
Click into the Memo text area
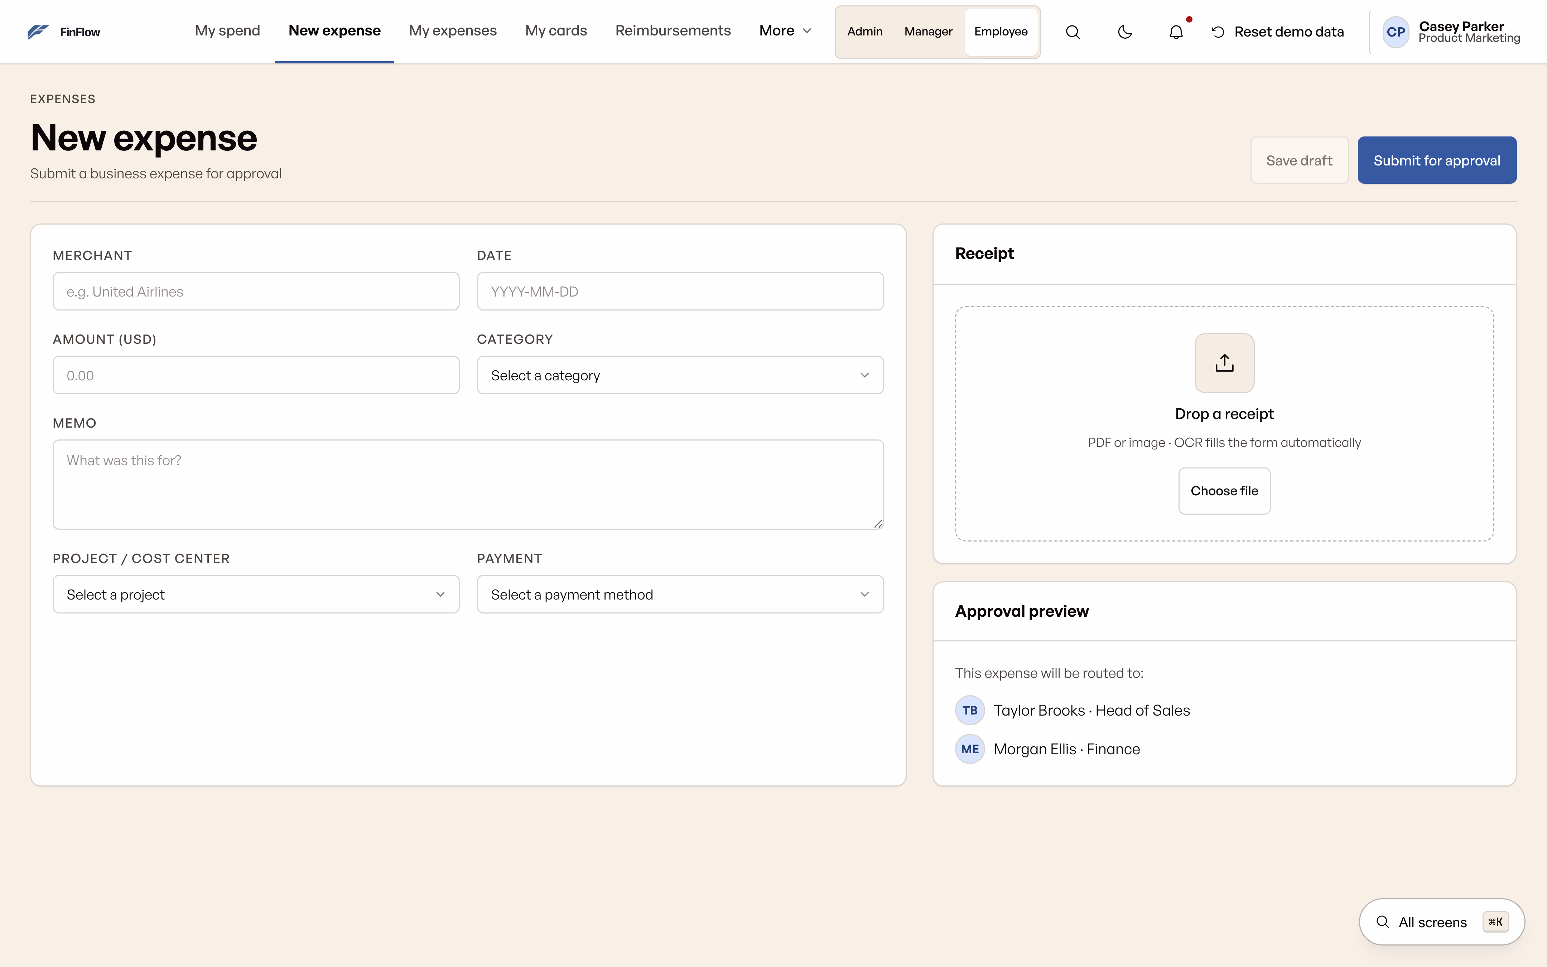468,484
